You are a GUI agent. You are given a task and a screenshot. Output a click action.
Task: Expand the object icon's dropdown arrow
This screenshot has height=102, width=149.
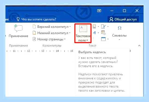pyautogui.click(x=108, y=39)
